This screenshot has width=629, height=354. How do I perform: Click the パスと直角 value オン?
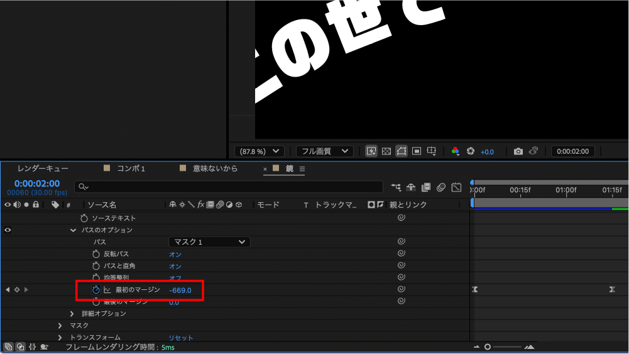[175, 266]
